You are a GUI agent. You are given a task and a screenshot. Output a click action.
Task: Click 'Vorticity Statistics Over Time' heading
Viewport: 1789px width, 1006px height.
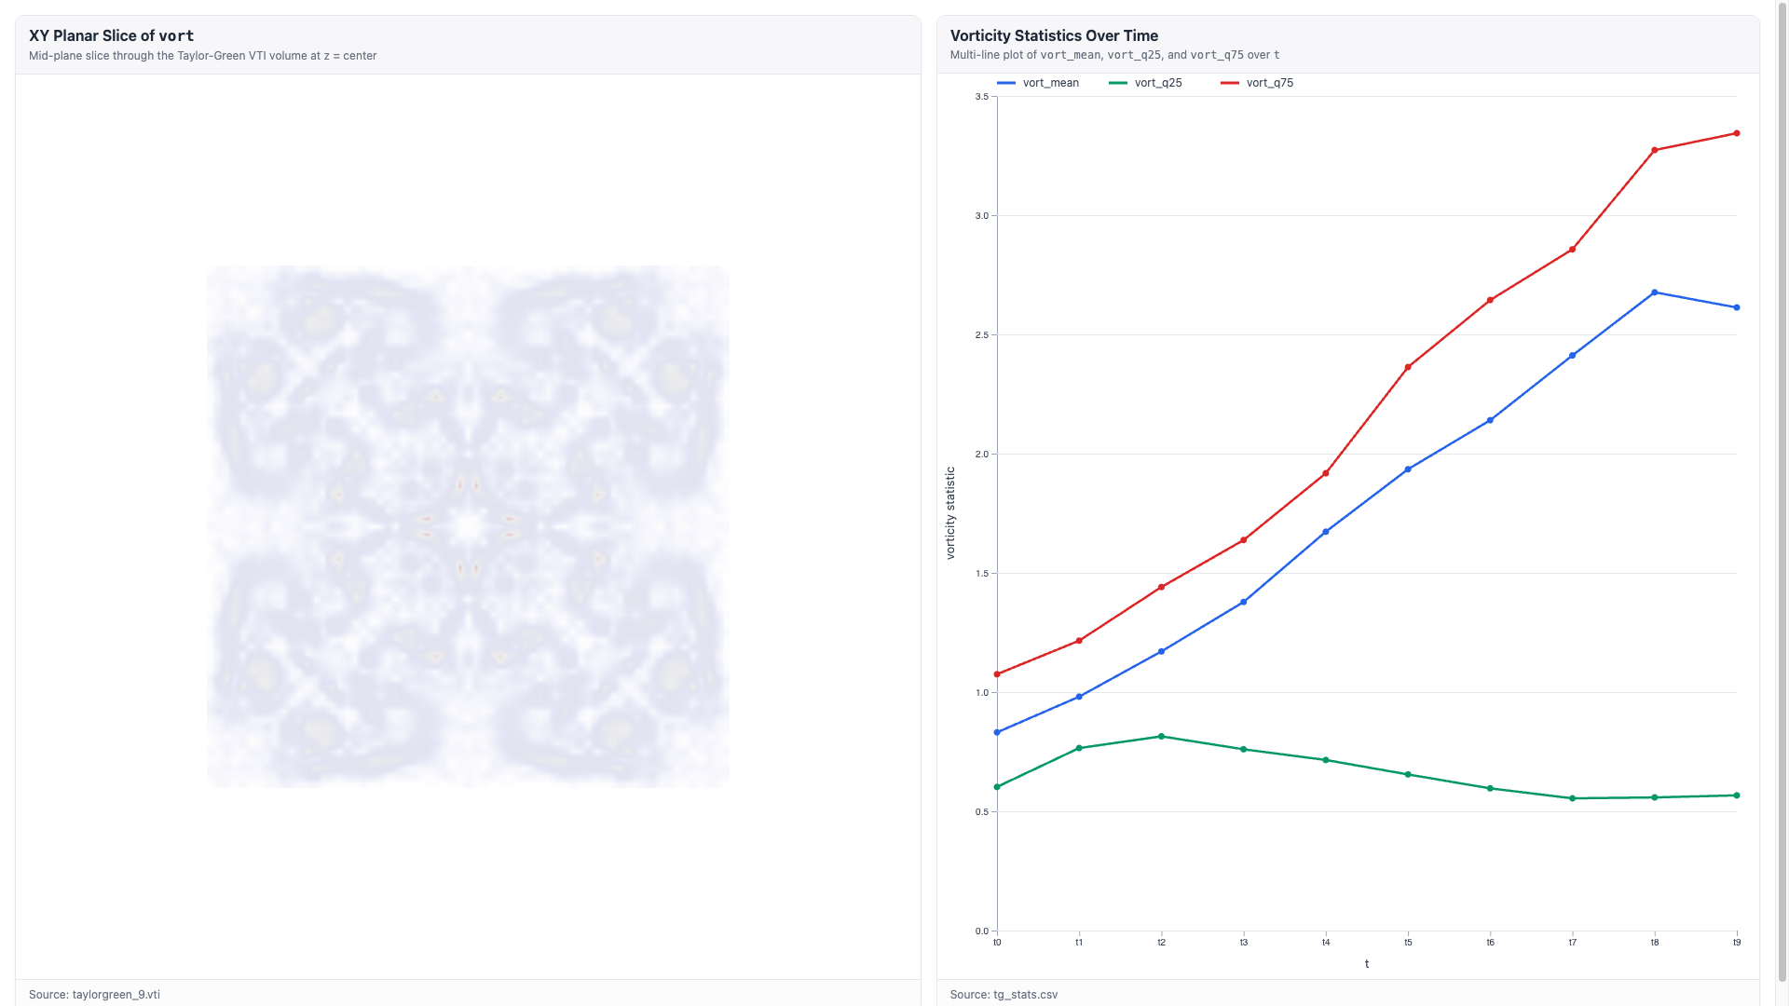(x=1054, y=35)
